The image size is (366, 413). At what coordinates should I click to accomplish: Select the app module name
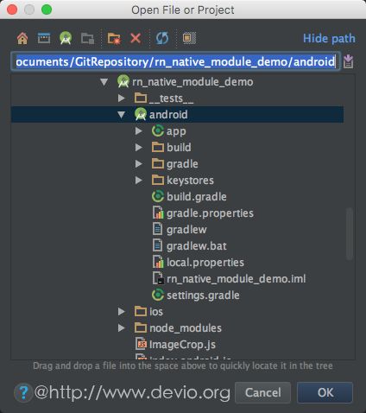click(x=176, y=131)
